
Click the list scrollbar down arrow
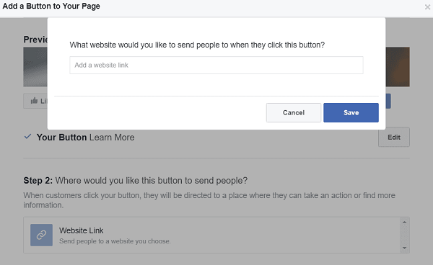[x=405, y=248]
